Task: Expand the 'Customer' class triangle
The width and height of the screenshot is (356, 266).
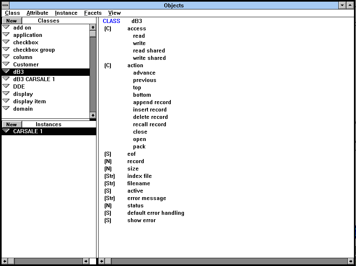Action: [x=6, y=64]
